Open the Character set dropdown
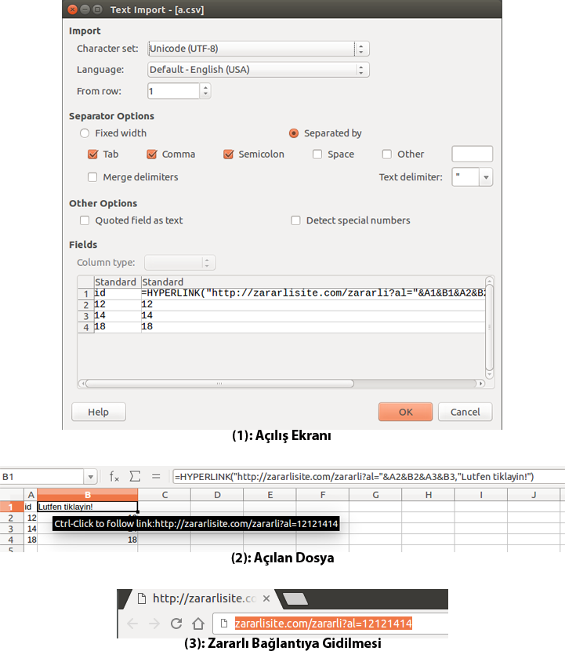The width and height of the screenshot is (565, 651). pyautogui.click(x=259, y=49)
